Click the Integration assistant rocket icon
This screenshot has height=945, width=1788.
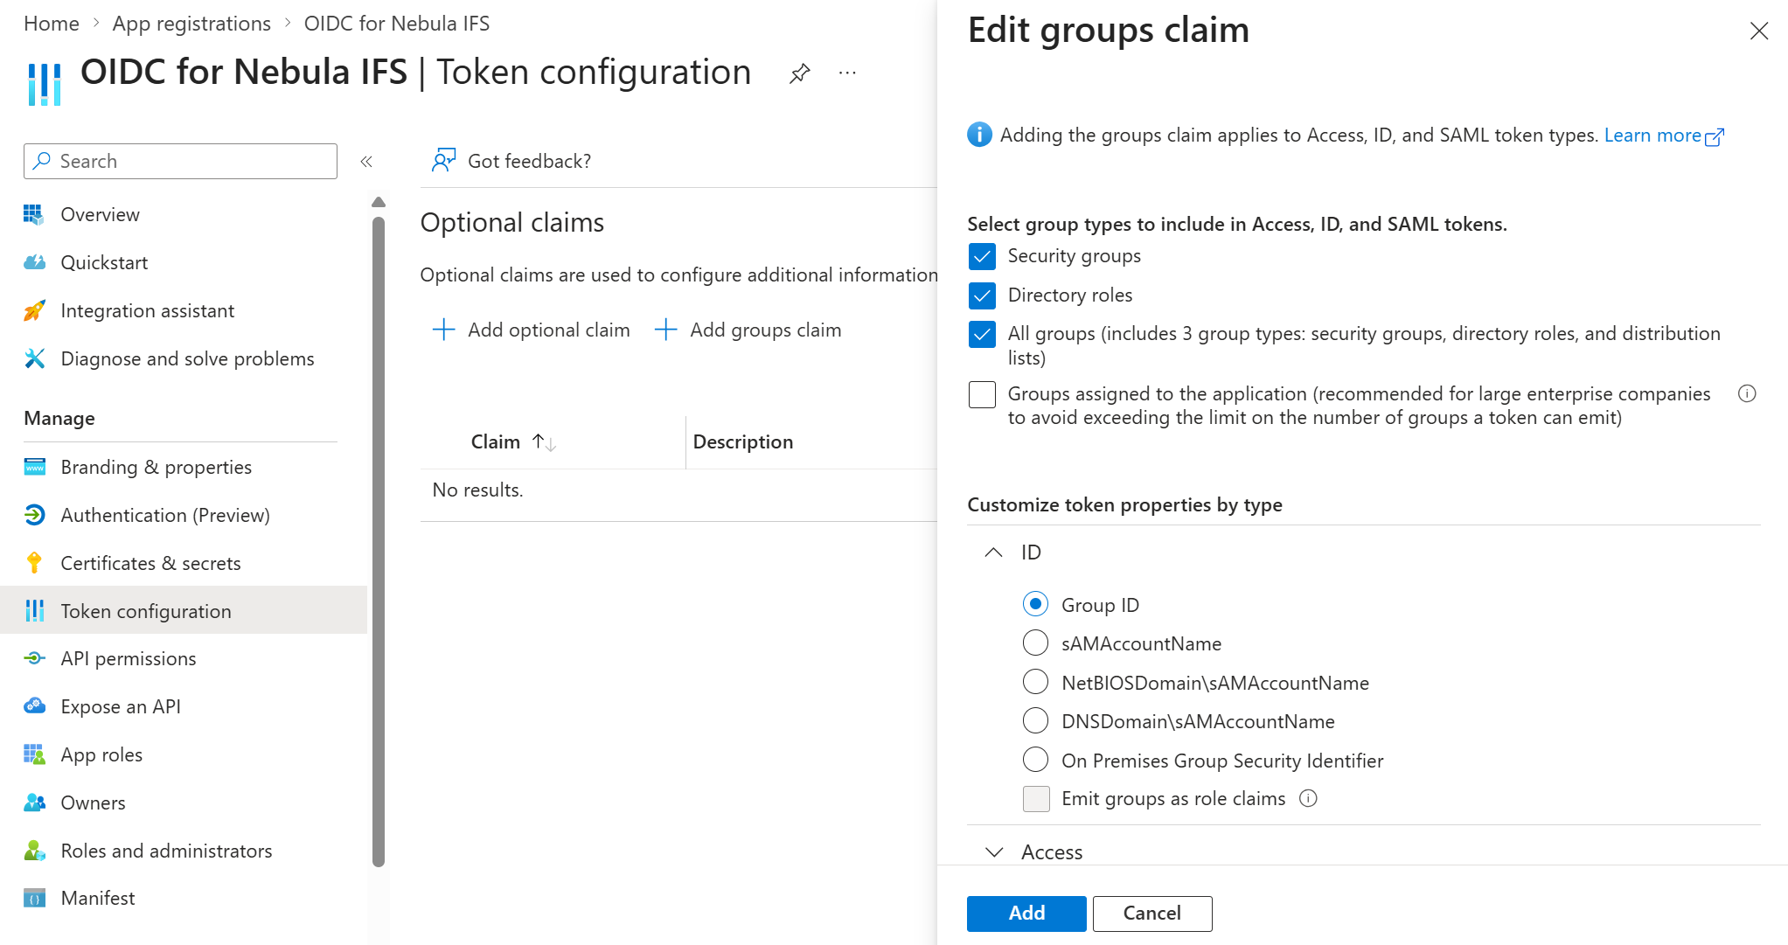(34, 310)
